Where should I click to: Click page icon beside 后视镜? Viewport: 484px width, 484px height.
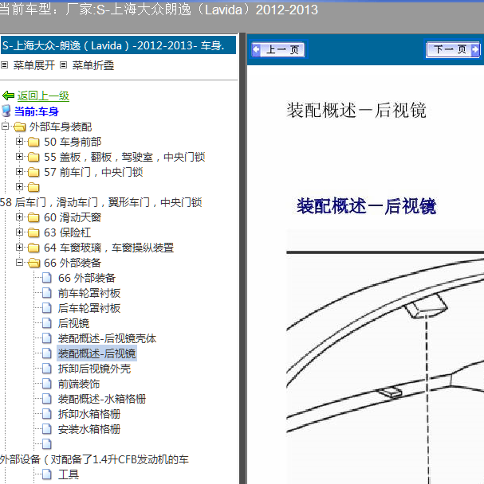pos(47,323)
